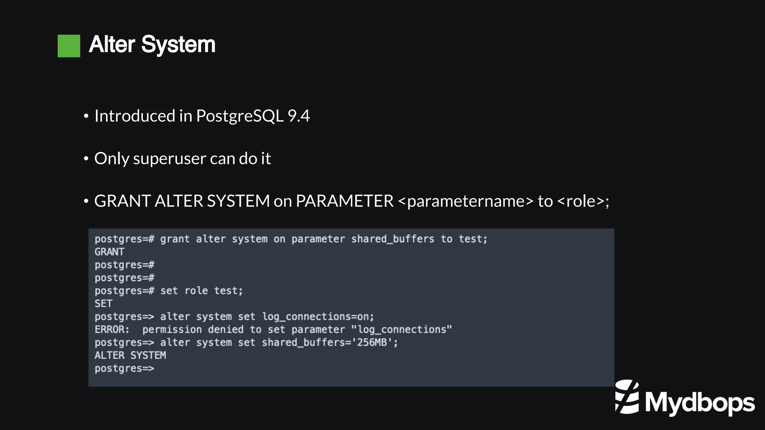The image size is (765, 430).
Task: Click the alter system set log_connections command
Action: pyautogui.click(x=234, y=316)
